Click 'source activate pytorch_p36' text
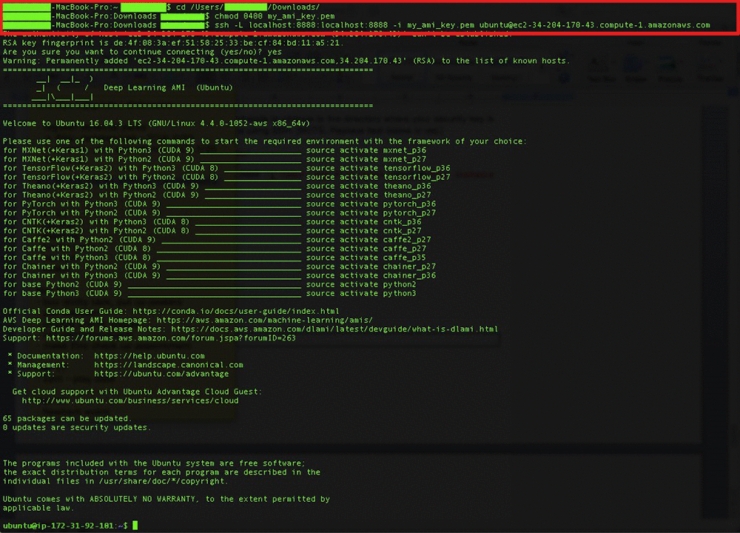The height and width of the screenshot is (533, 740). pos(371,204)
